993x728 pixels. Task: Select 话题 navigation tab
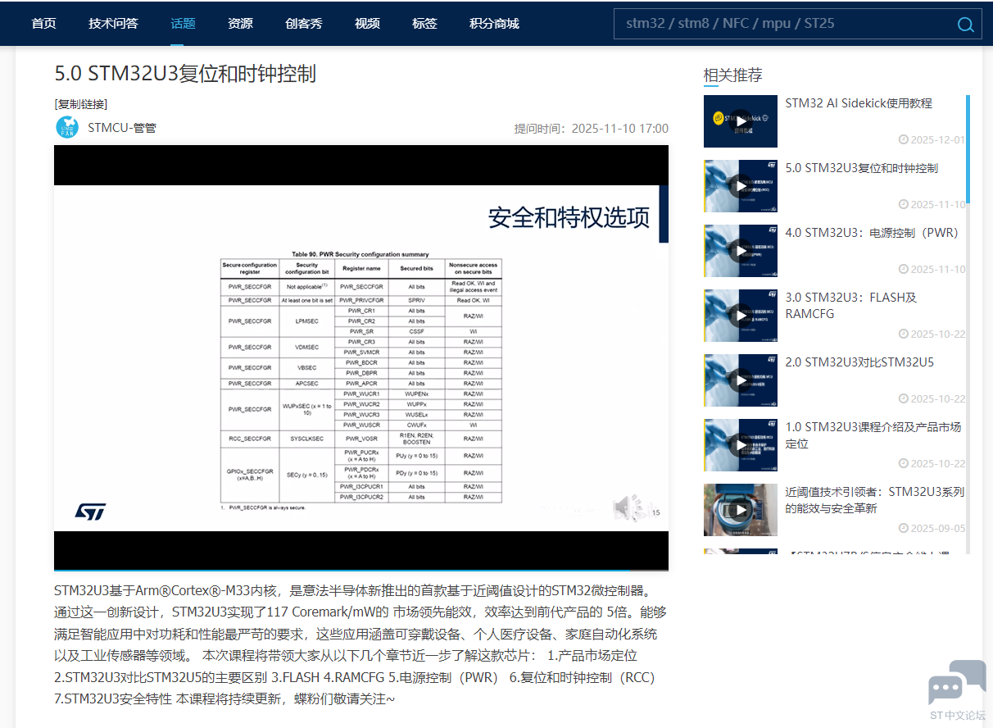(x=183, y=23)
